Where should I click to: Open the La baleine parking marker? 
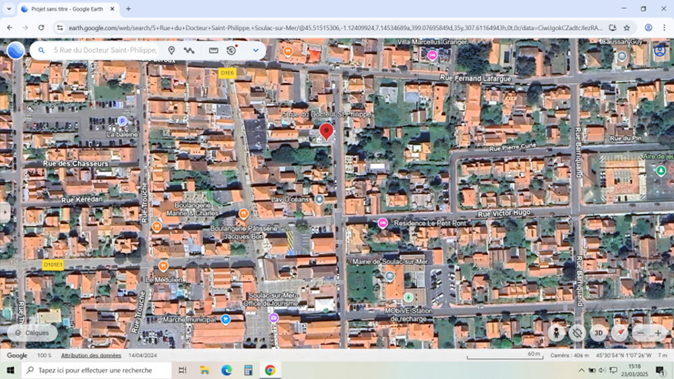[122, 121]
